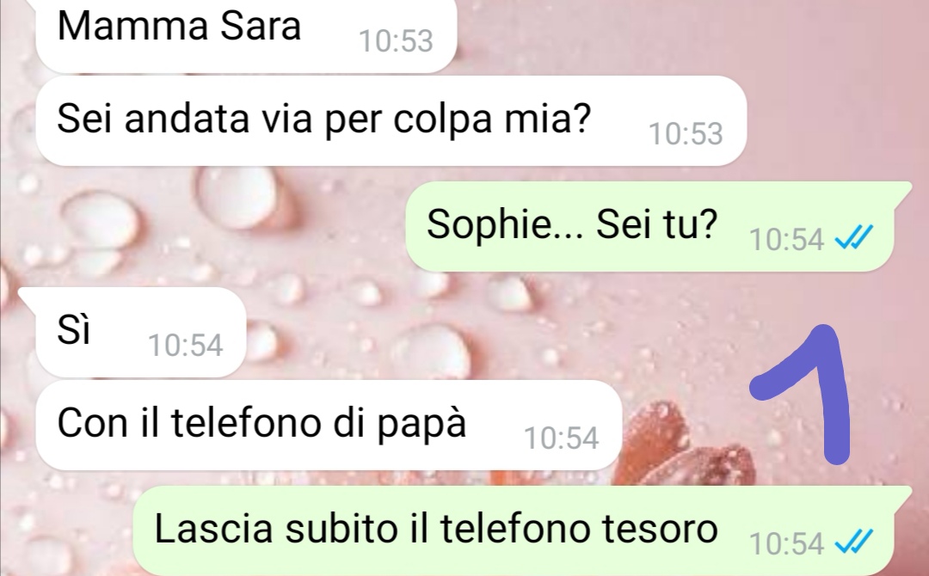Screen dimensions: 929x576
Task: Select the 'Con il telefono di papà' message
Action: (329, 425)
